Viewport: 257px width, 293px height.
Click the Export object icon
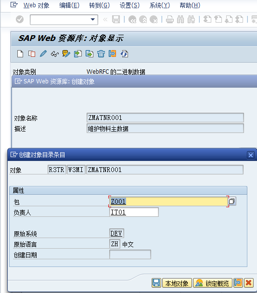90,54
